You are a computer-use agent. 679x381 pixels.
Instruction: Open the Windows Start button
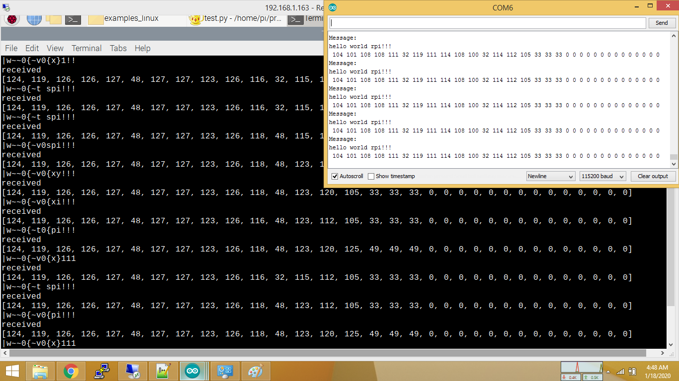click(x=12, y=371)
